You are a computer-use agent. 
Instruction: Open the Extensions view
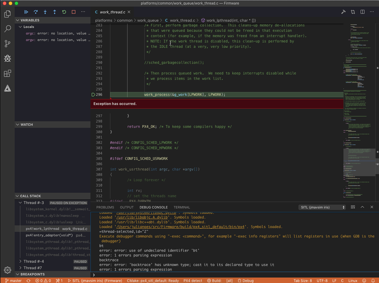click(7, 73)
